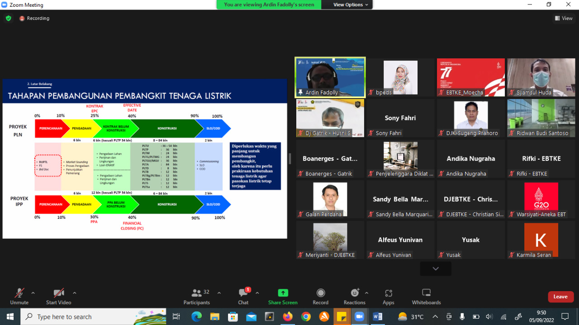This screenshot has height=325, width=579.
Task: Select Ardin Fadolly's video thumbnail
Action: pyautogui.click(x=330, y=77)
